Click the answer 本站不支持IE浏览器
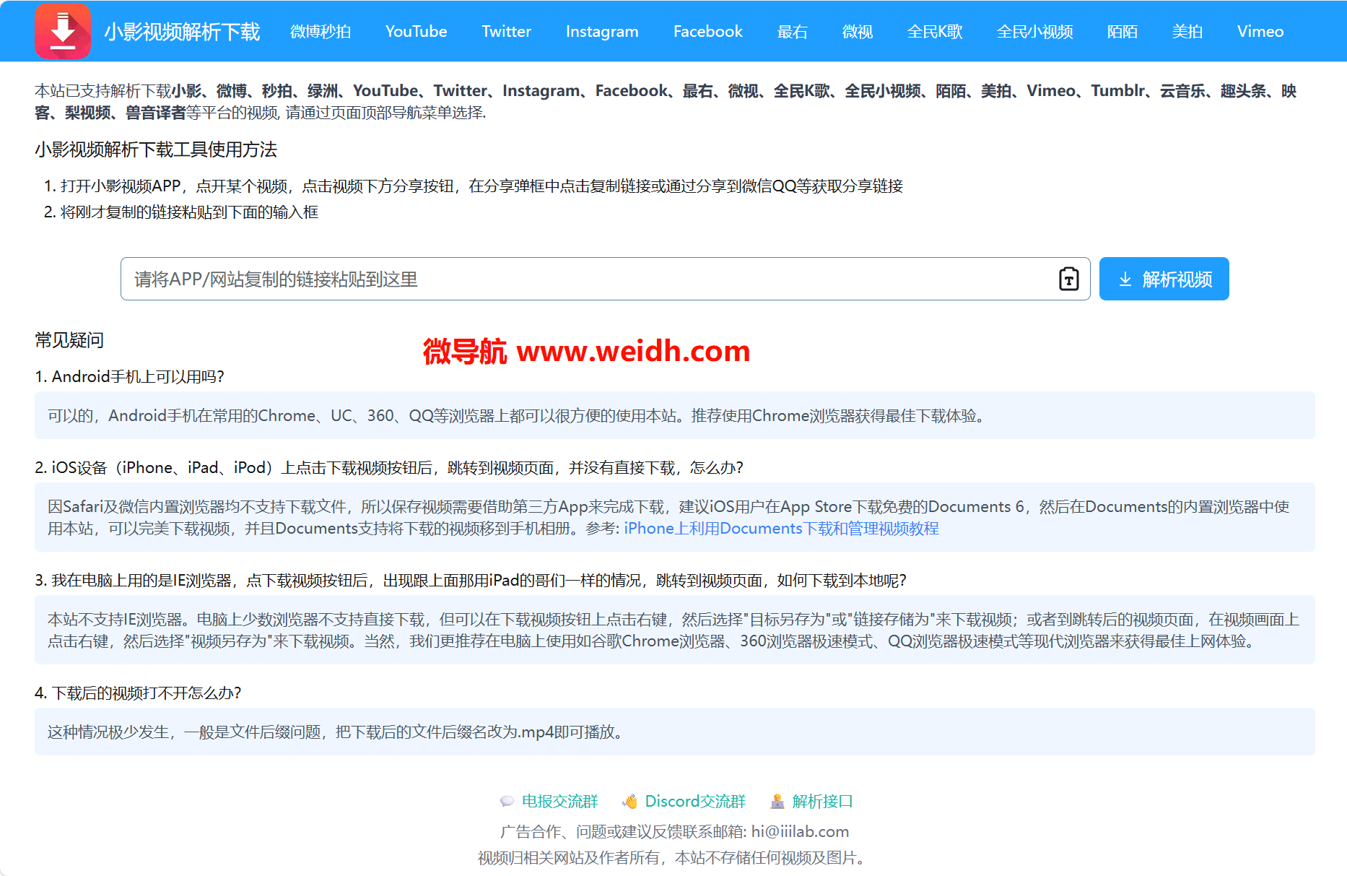Image resolution: width=1347 pixels, height=876 pixels. (x=675, y=630)
